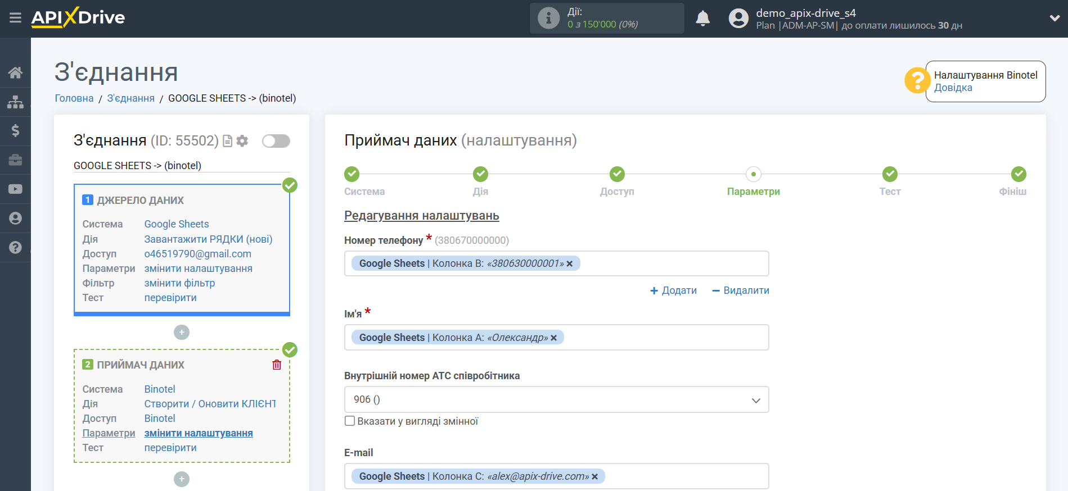
Task: Check 'Вказати у вигляді змінної' checkbox
Action: (x=350, y=421)
